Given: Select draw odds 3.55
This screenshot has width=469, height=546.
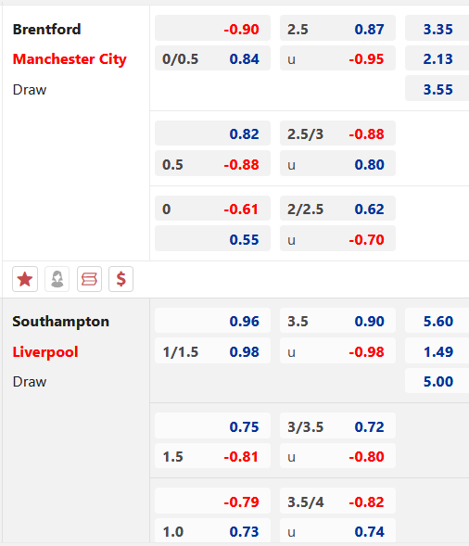Looking at the screenshot, I should pyautogui.click(x=437, y=89).
